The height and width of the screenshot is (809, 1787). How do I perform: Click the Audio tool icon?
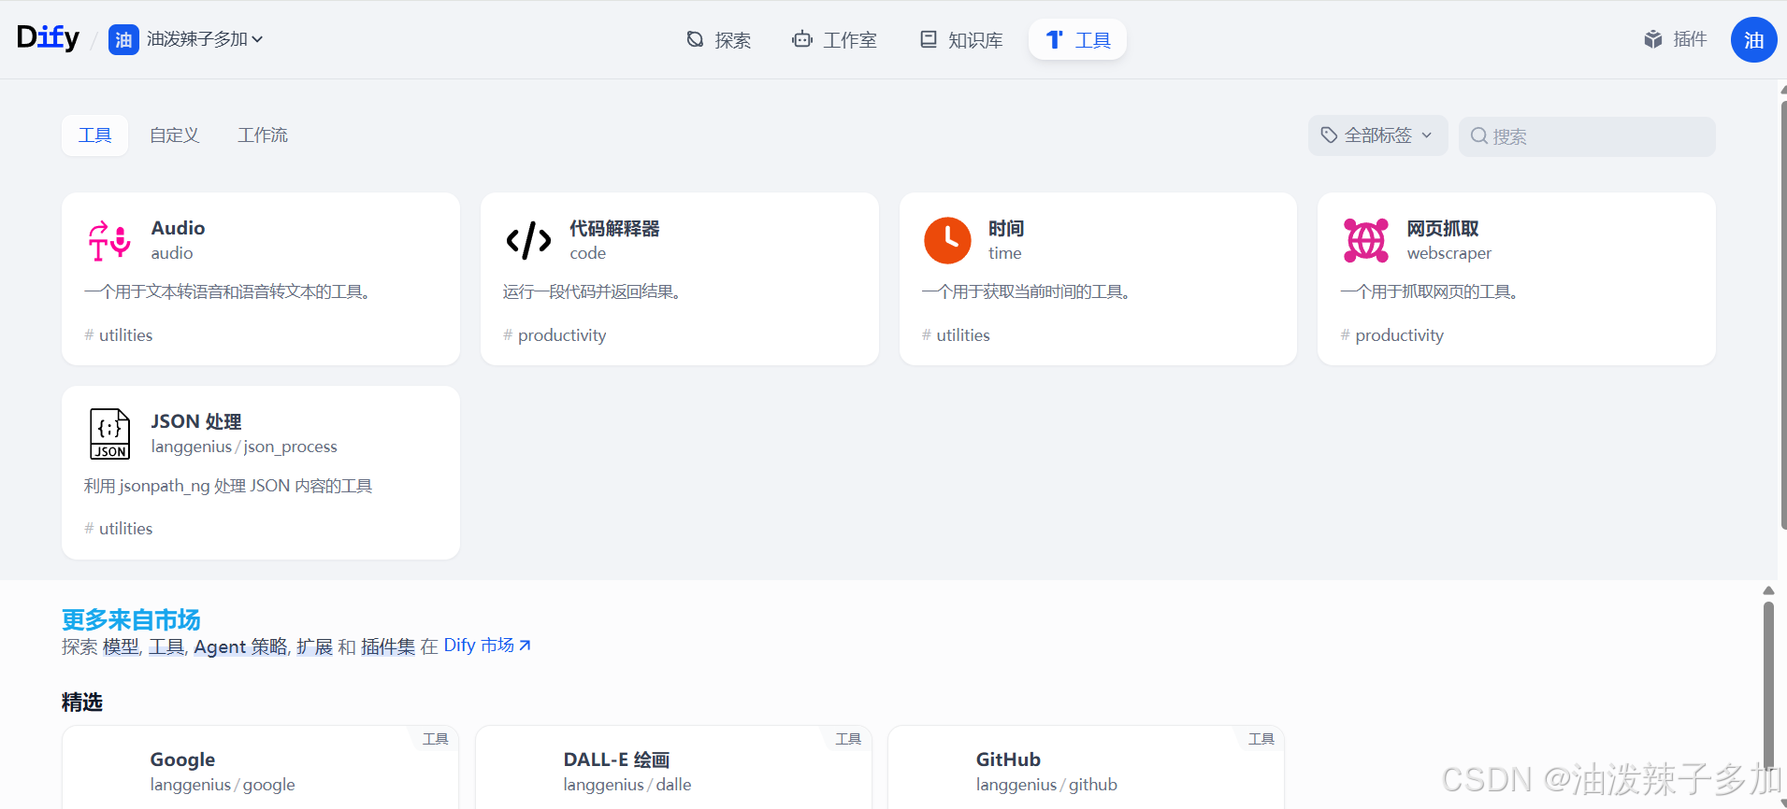coord(109,240)
